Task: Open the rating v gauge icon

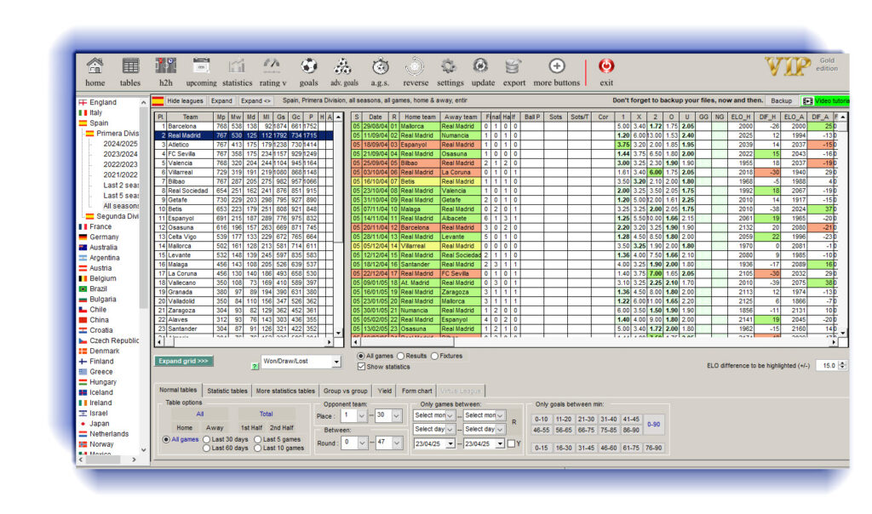Action: pos(272,66)
